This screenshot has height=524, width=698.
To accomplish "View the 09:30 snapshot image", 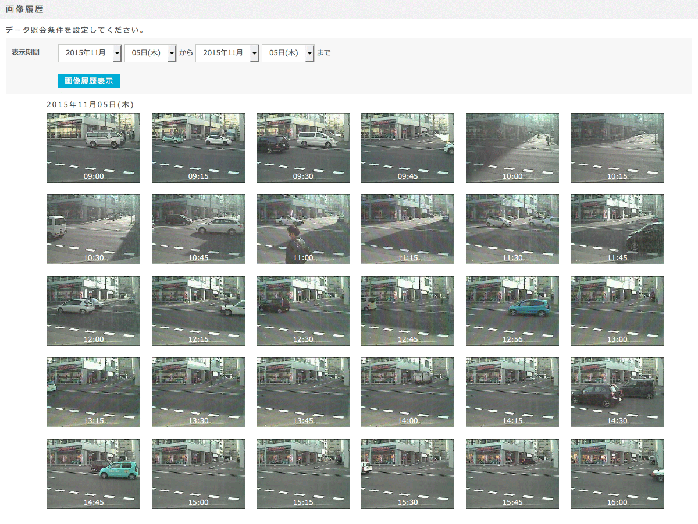I will point(303,148).
